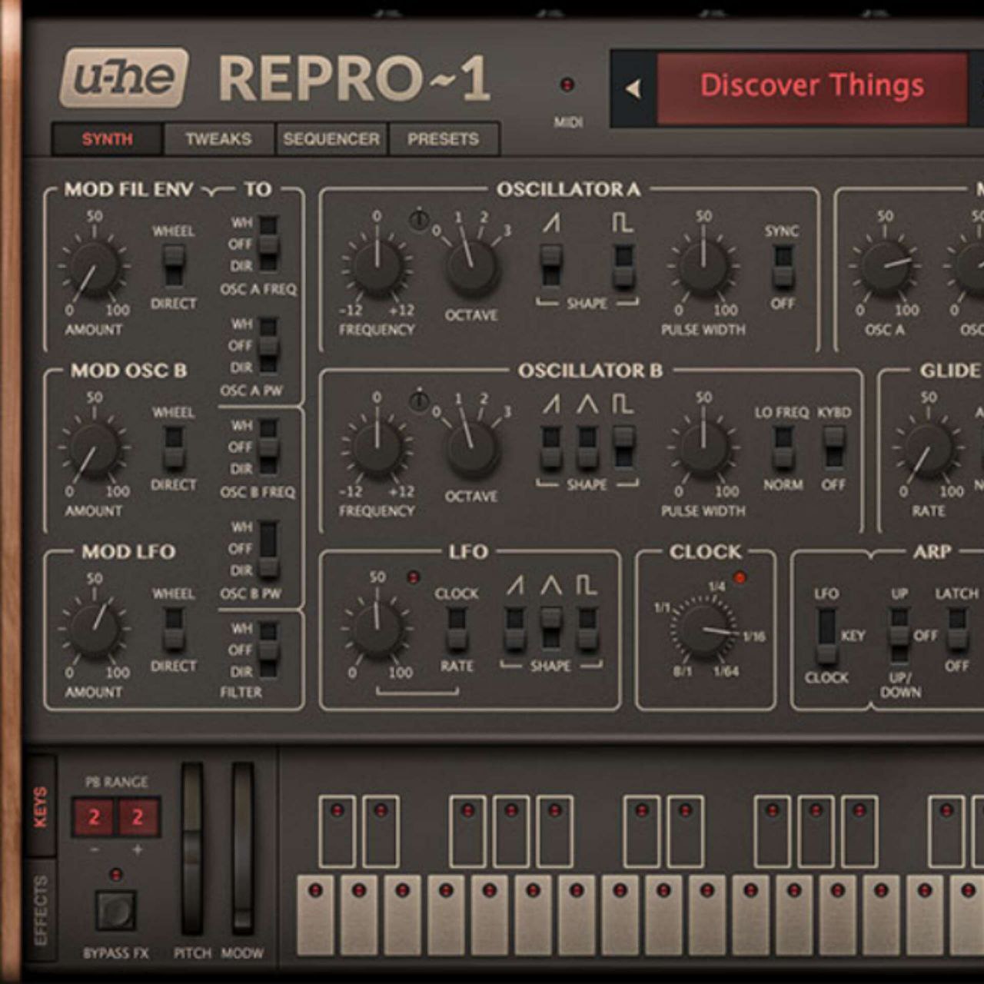Click the PB RANGE down value
Image resolution: width=984 pixels, height=984 pixels.
[x=94, y=816]
